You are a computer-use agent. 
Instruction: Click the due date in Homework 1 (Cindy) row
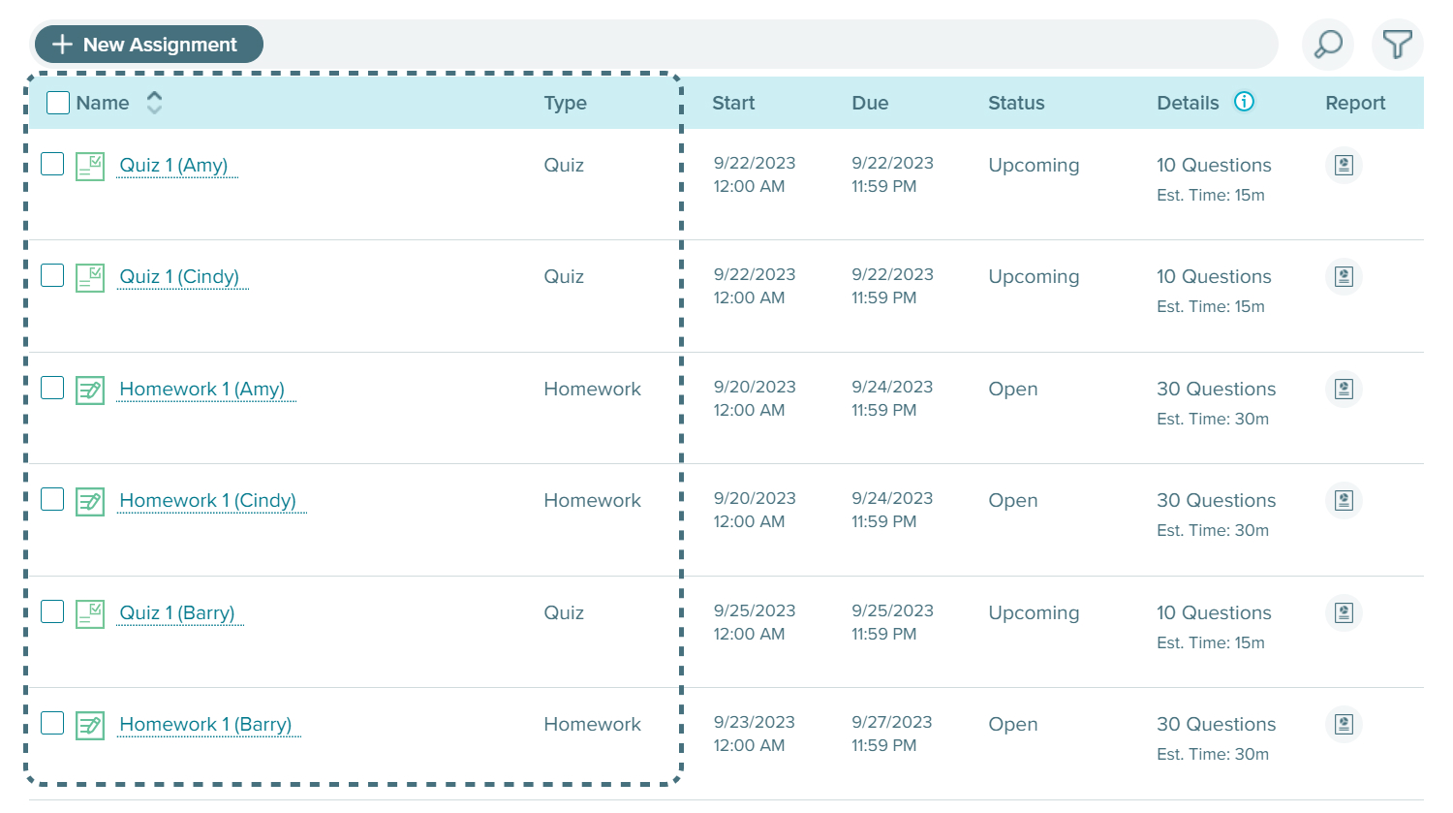[892, 510]
